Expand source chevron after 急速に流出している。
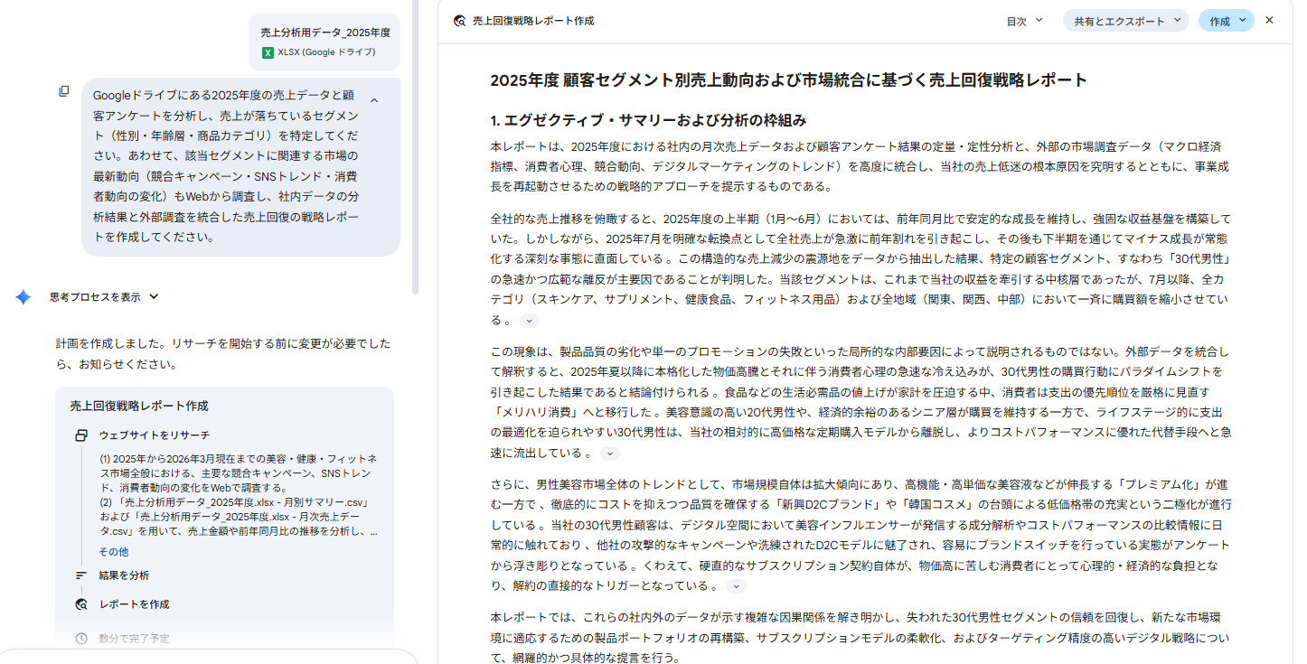The width and height of the screenshot is (1307, 664). [x=610, y=454]
